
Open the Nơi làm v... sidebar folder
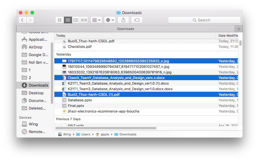tap(35, 62)
